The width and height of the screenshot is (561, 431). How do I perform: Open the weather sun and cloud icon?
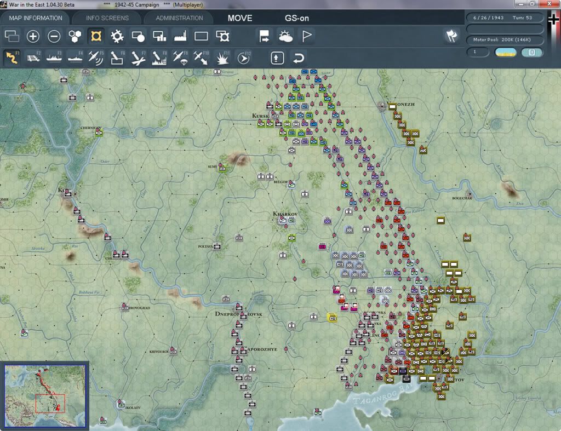285,36
